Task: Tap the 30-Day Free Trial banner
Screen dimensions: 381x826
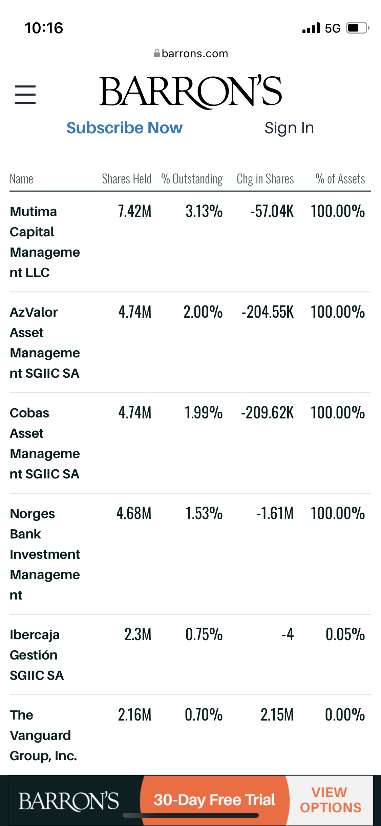Action: [x=214, y=800]
